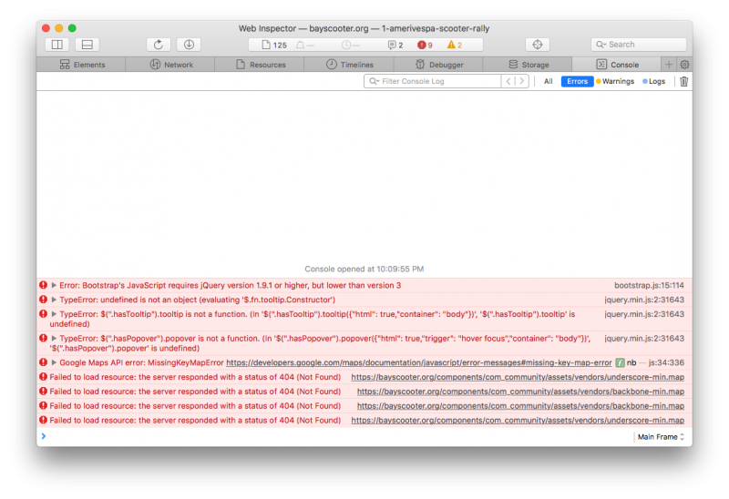Go to next filter match arrow
The width and height of the screenshot is (729, 499).
click(522, 81)
